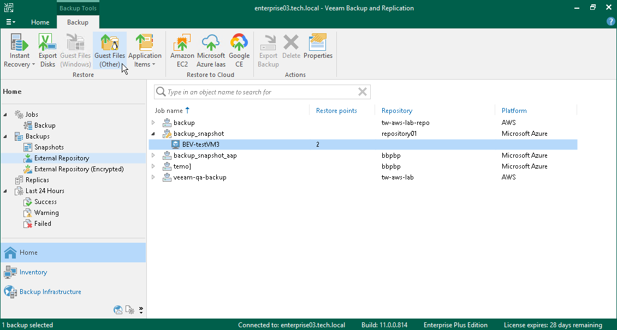Collapse the Backups tree node

tap(5, 136)
